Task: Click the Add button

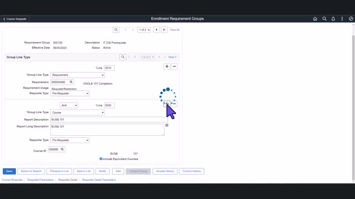Action: (118, 171)
